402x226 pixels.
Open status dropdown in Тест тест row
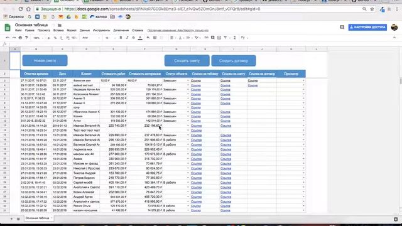(x=188, y=131)
